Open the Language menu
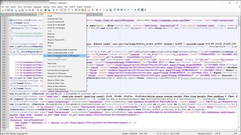 tap(37, 7)
